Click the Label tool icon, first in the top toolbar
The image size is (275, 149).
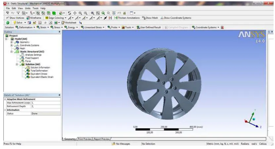8,13
